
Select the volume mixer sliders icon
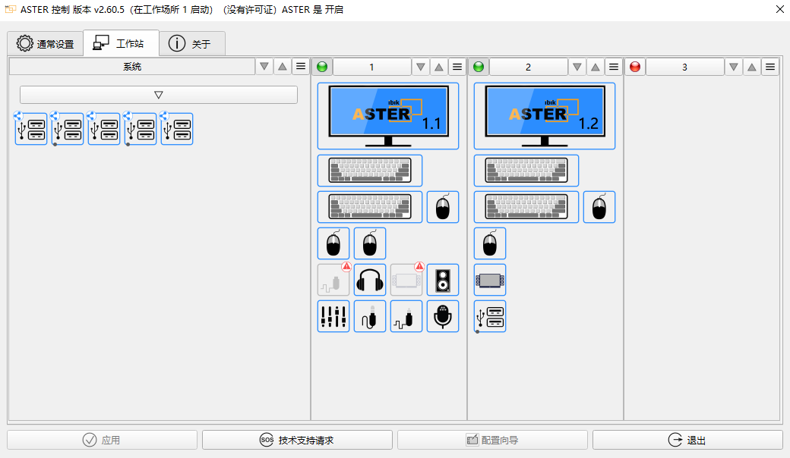(333, 316)
